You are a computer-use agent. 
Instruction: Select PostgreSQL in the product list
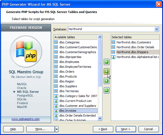25,95
